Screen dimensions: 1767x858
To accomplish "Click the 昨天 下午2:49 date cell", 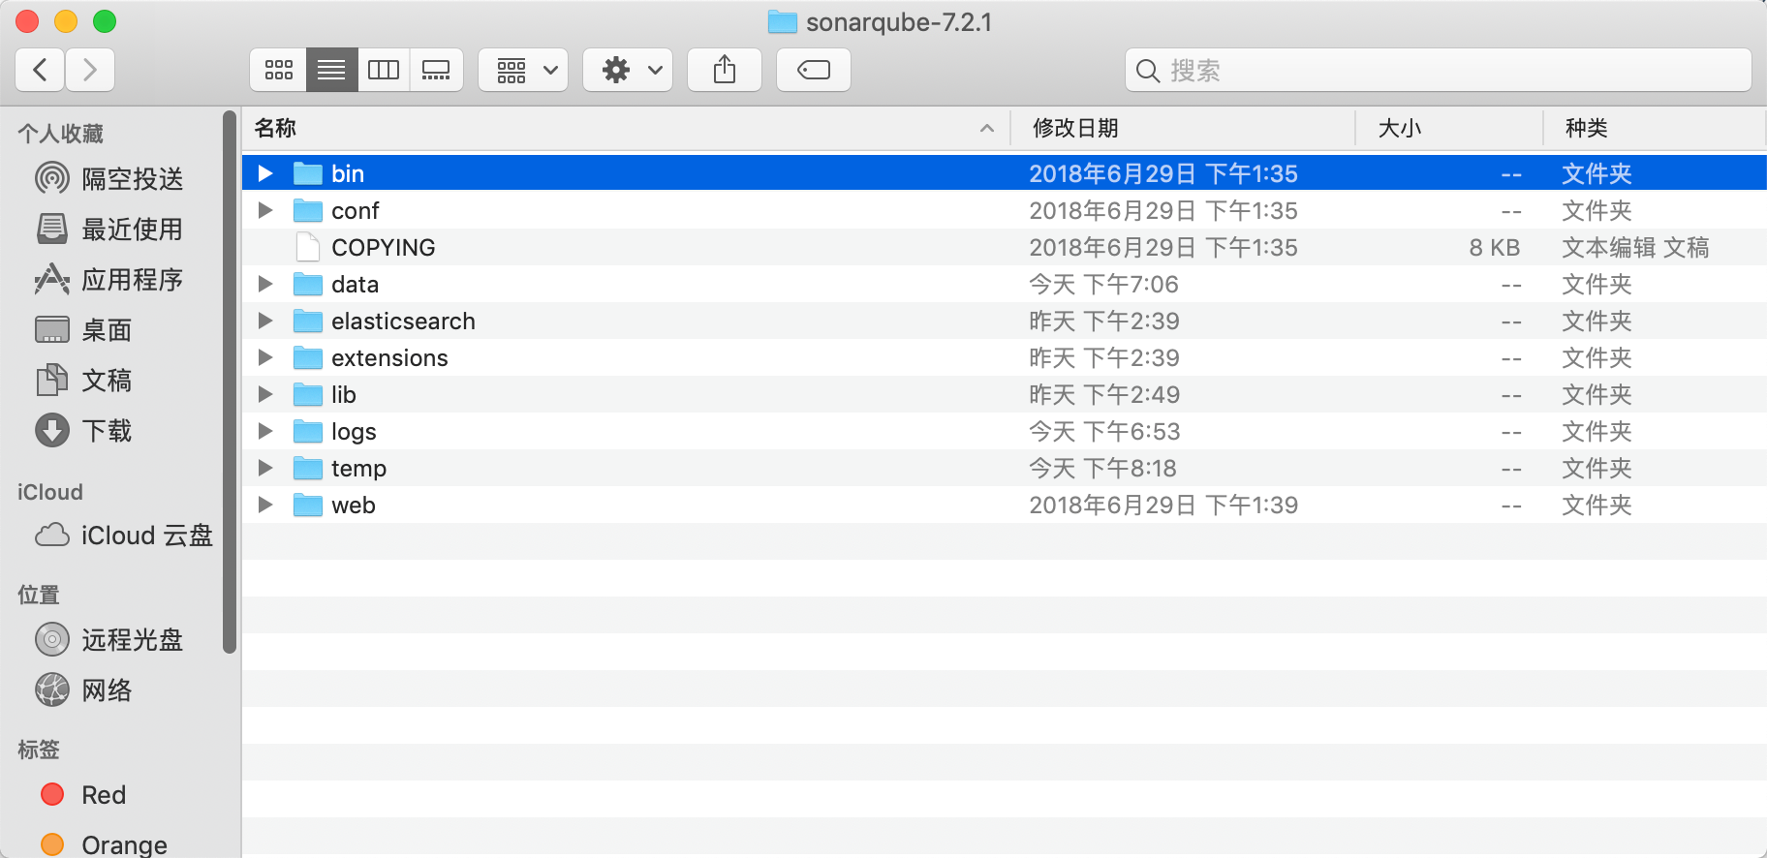I will [x=1104, y=394].
